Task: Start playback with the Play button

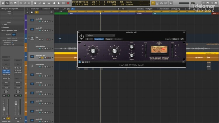Action: coord(59,3)
